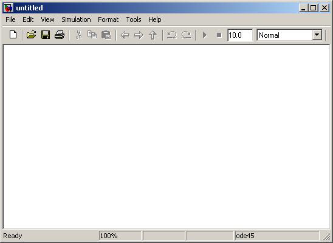
Task: Open the Format menu
Action: [108, 19]
